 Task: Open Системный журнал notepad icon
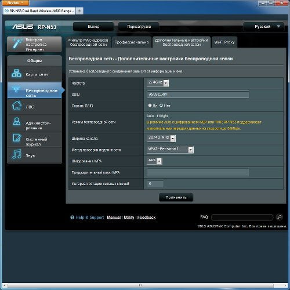point(17,137)
